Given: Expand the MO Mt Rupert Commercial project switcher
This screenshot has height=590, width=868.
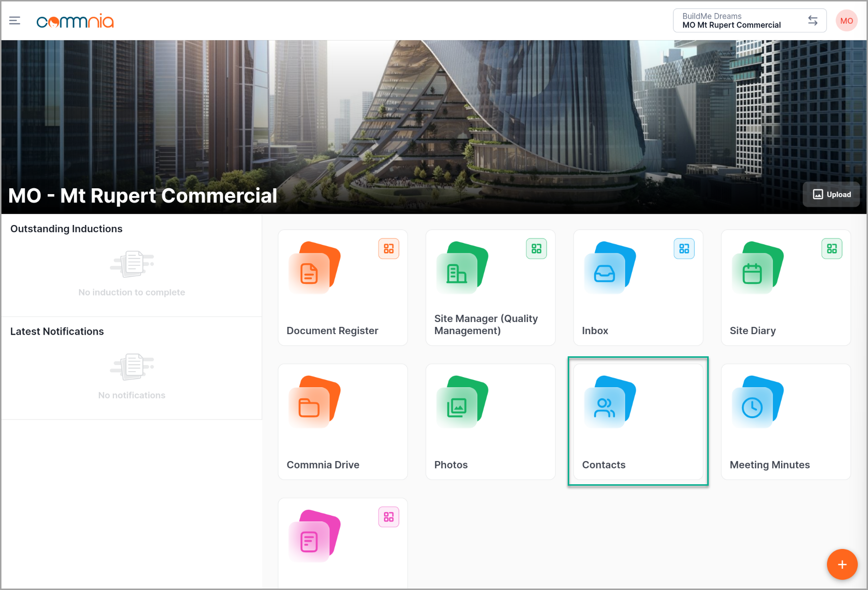Looking at the screenshot, I should [739, 21].
